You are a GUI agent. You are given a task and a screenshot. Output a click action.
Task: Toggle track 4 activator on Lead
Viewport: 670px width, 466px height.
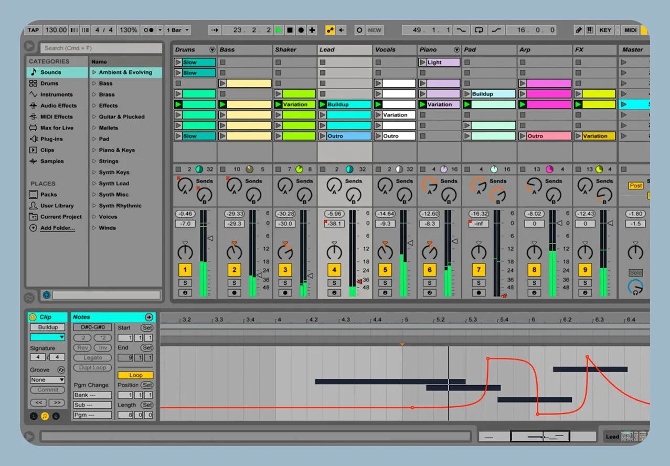334,270
